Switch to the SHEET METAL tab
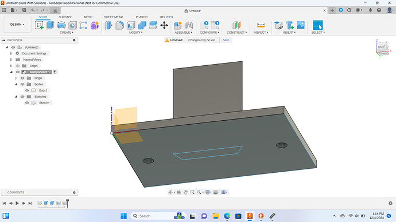Viewport: 396px width, 222px height. pyautogui.click(x=114, y=17)
